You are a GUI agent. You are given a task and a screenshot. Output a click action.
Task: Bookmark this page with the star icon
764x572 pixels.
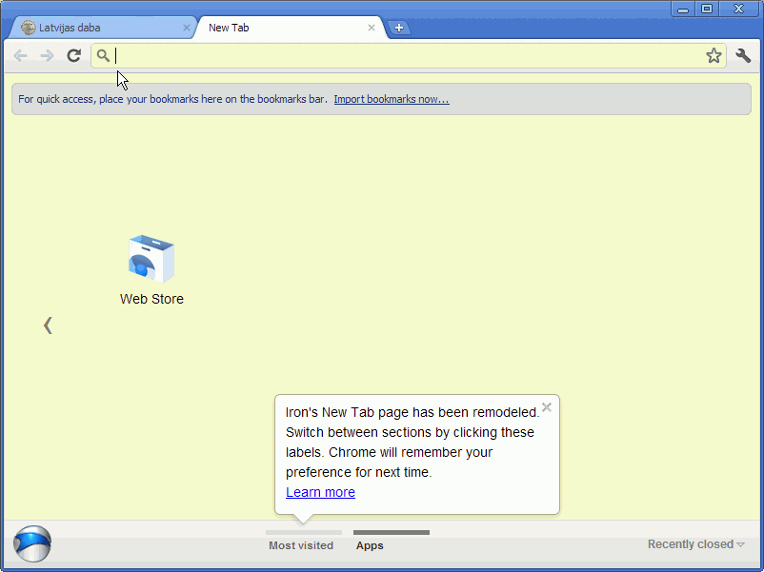point(714,55)
